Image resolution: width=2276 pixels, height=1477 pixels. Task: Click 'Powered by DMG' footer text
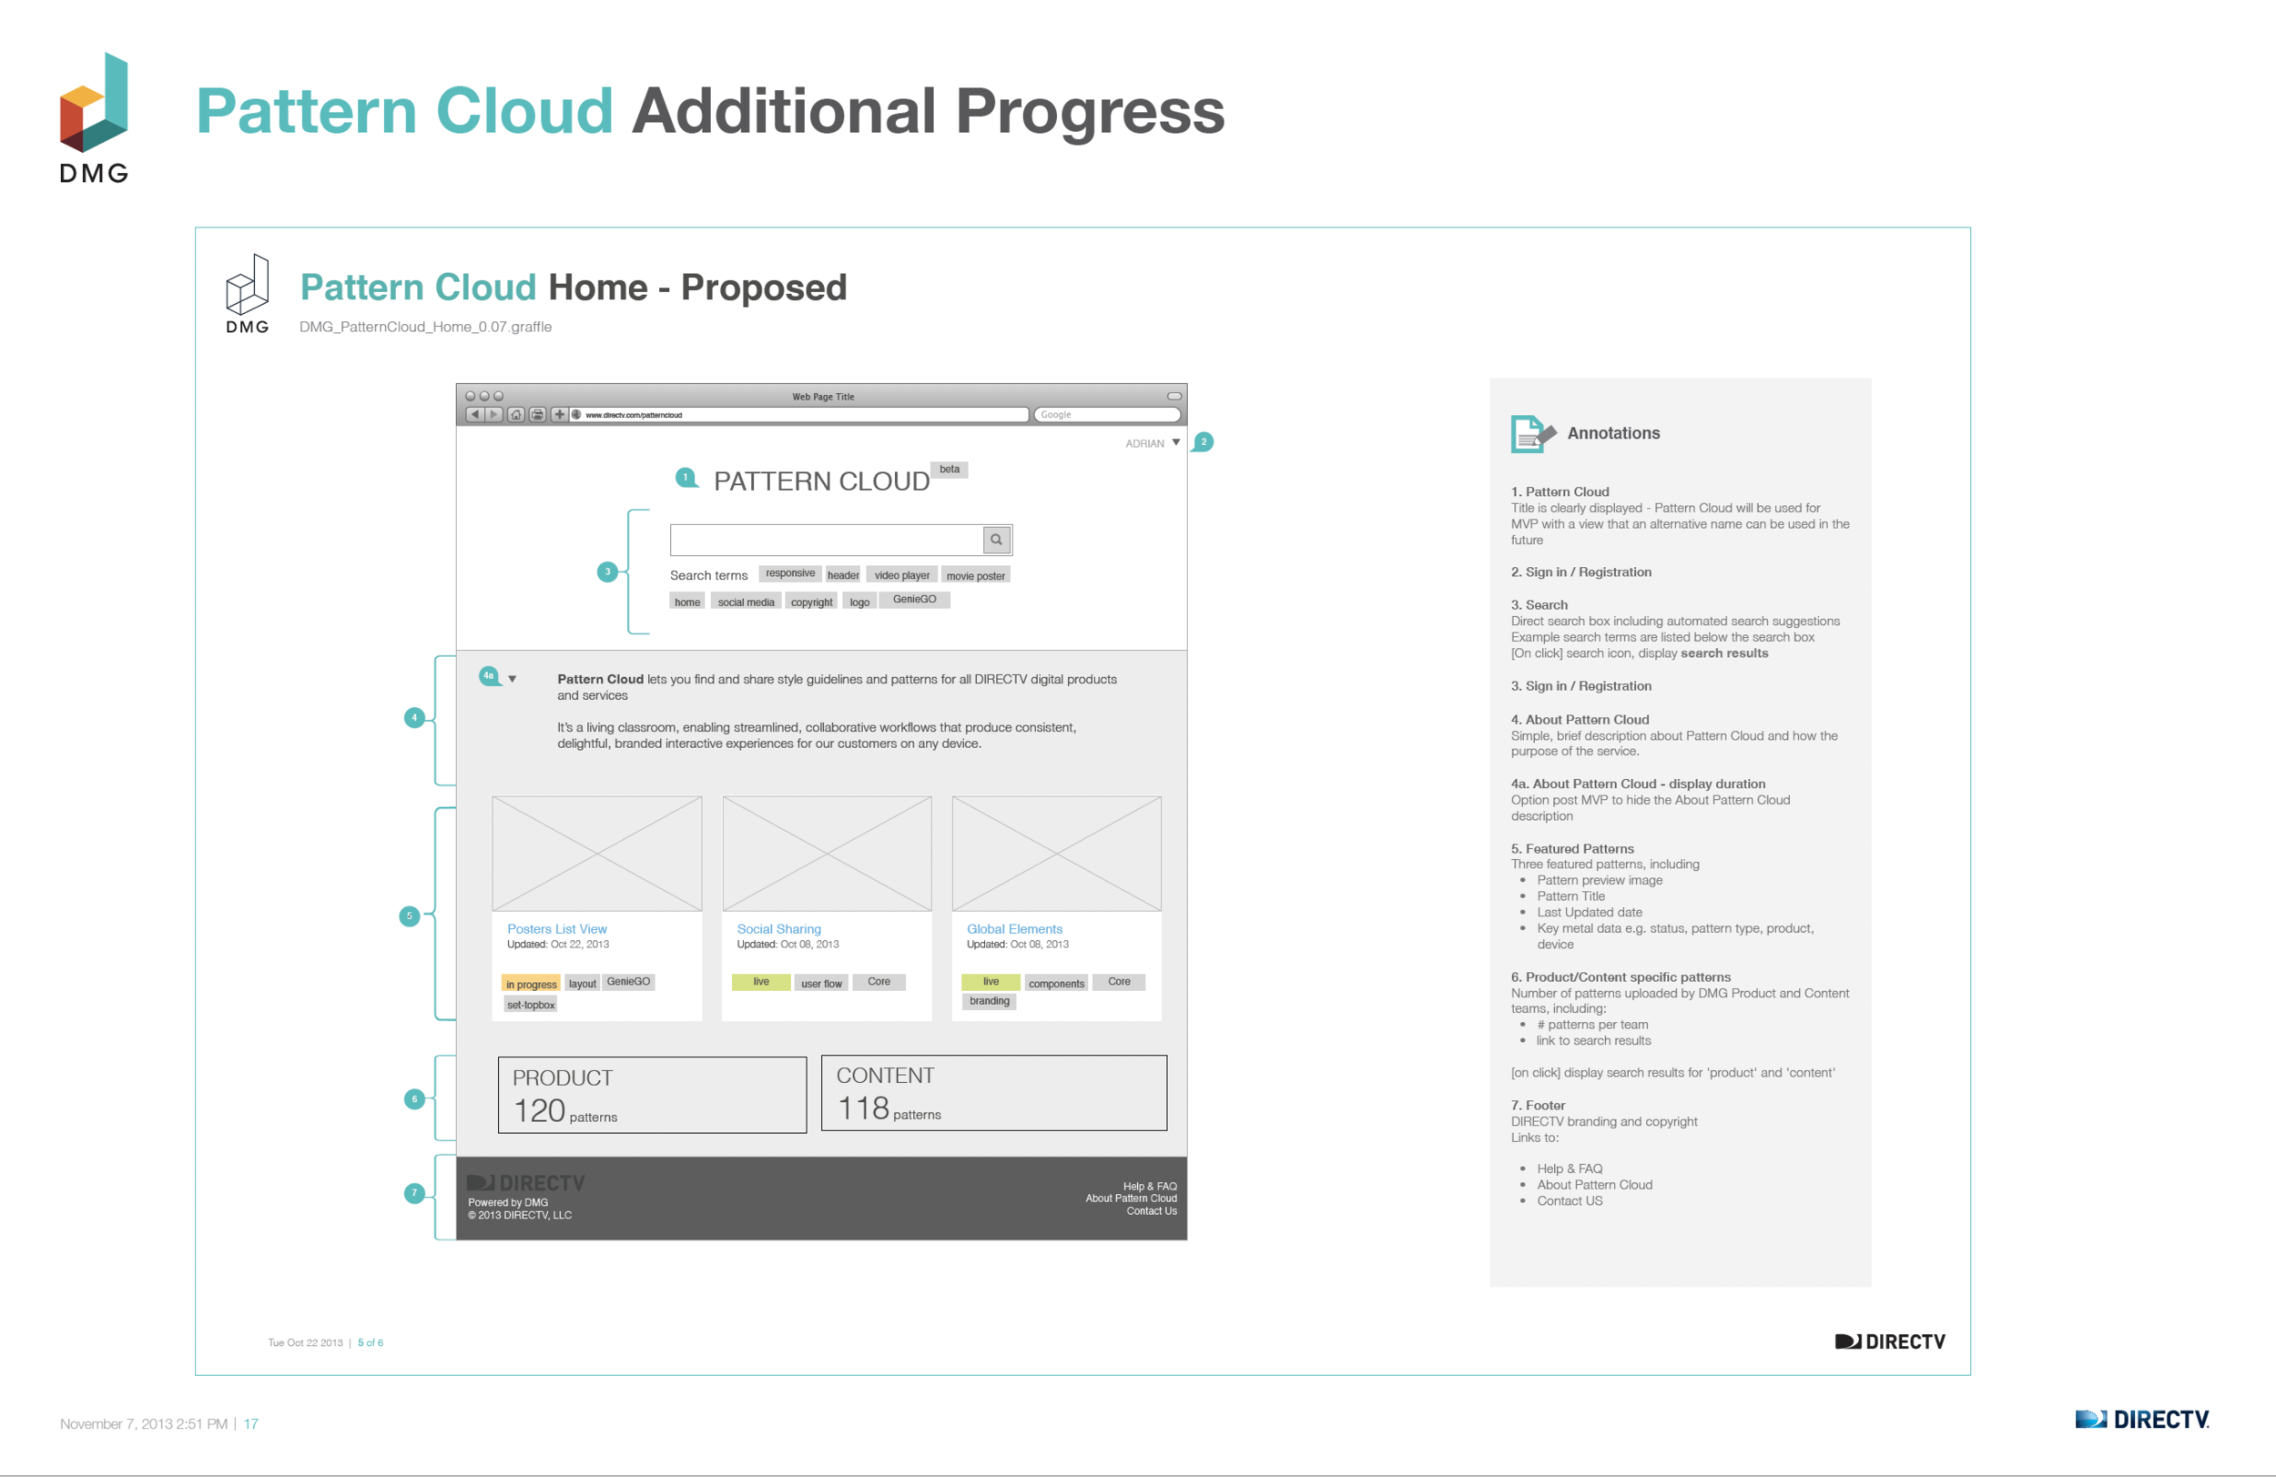pyautogui.click(x=508, y=1203)
